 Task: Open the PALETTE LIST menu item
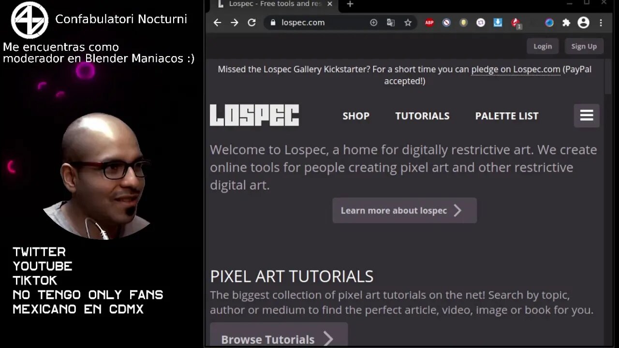click(507, 116)
